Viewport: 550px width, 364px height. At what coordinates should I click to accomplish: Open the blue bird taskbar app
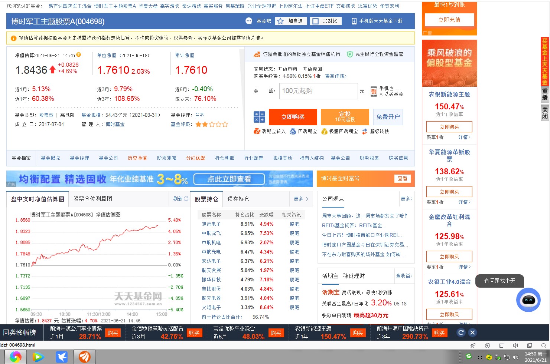[61, 357]
